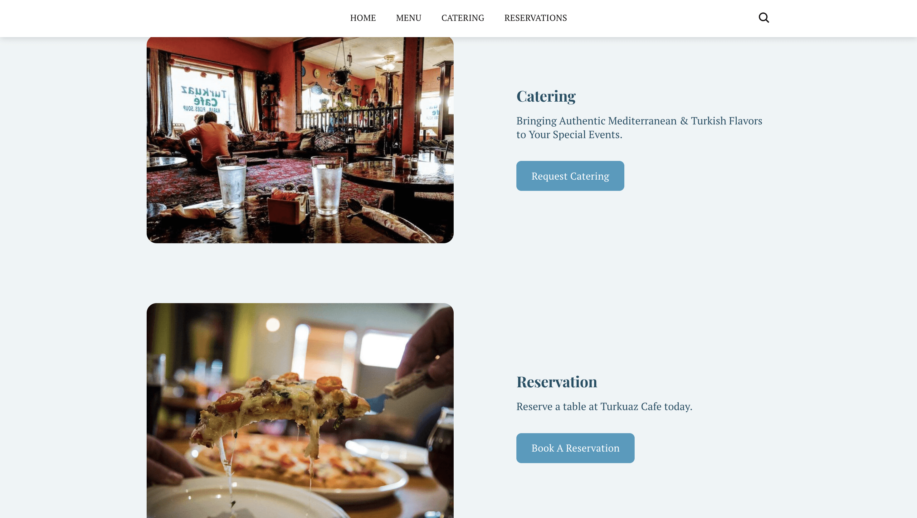Click the Catering section heading
This screenshot has height=518, width=917.
(x=546, y=96)
